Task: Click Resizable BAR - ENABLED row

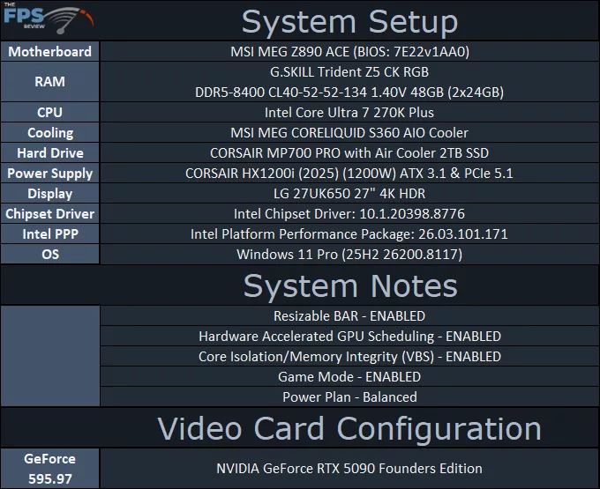Action: tap(349, 316)
